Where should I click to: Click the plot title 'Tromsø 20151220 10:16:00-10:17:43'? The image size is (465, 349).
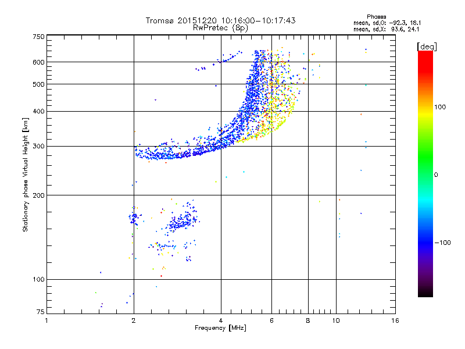pos(220,20)
